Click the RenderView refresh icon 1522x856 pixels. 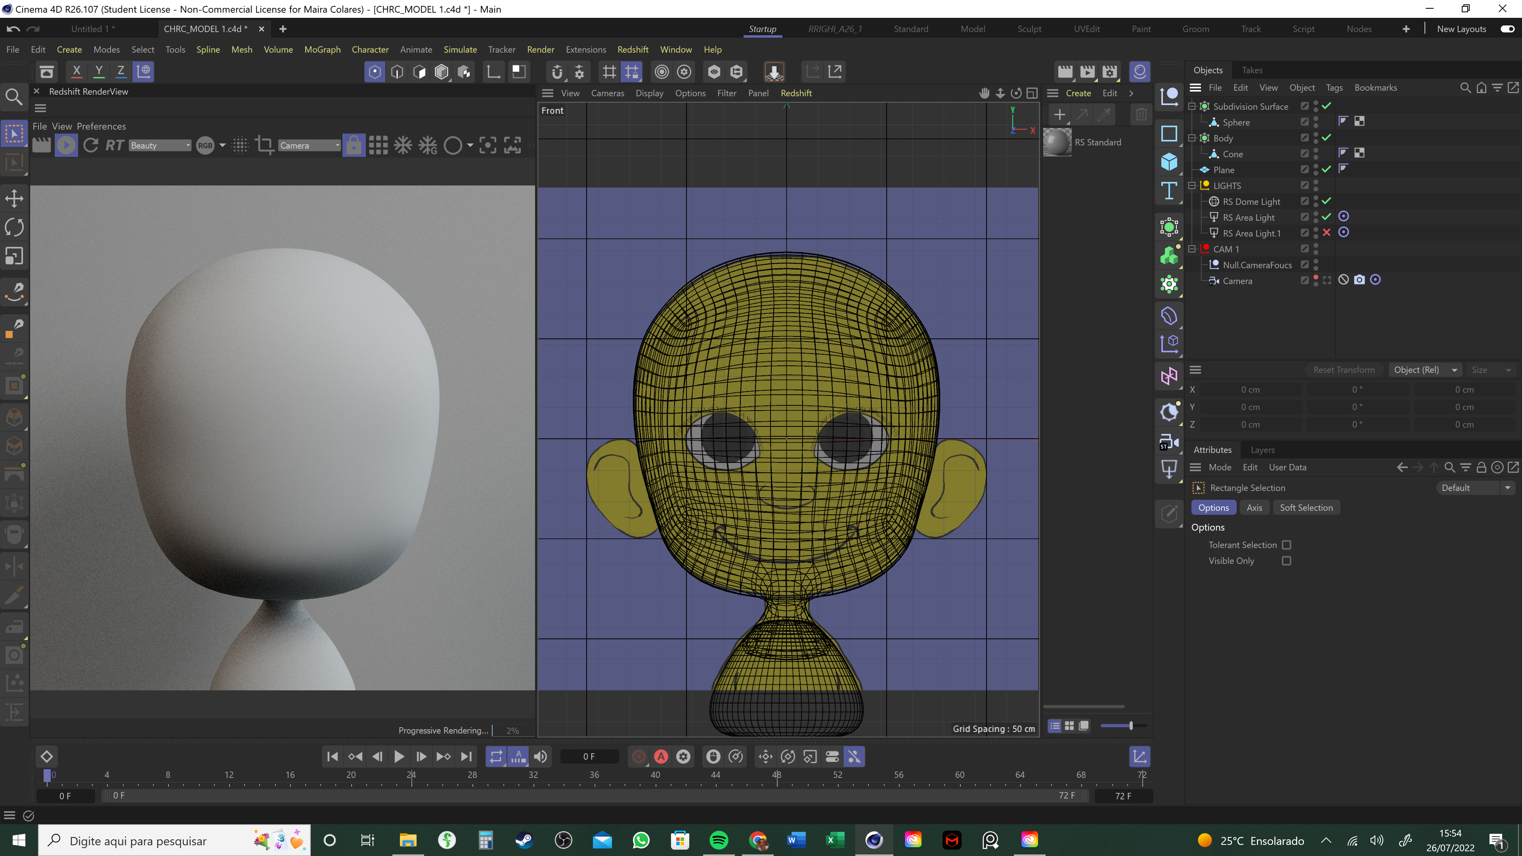(90, 145)
